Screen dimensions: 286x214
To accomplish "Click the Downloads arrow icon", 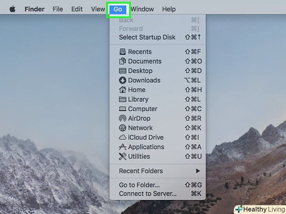I will (x=123, y=80).
